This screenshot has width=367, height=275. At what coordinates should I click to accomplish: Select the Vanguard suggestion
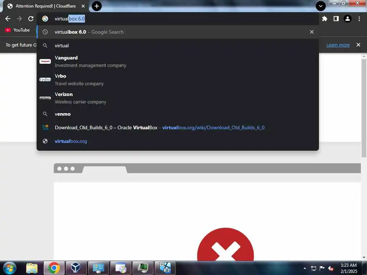pos(178,61)
